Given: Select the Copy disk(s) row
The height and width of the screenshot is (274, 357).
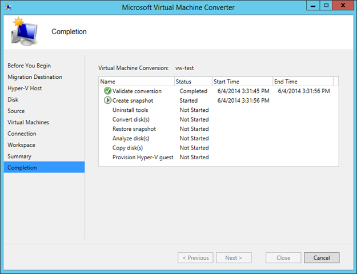Looking at the screenshot, I should (219, 148).
